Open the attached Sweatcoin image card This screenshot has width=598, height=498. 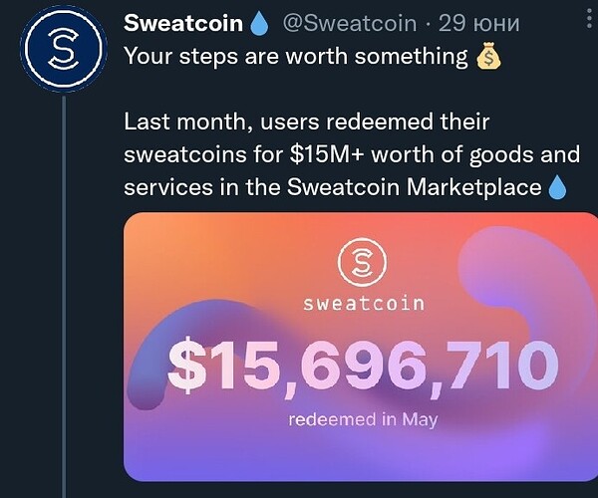pyautogui.click(x=361, y=347)
